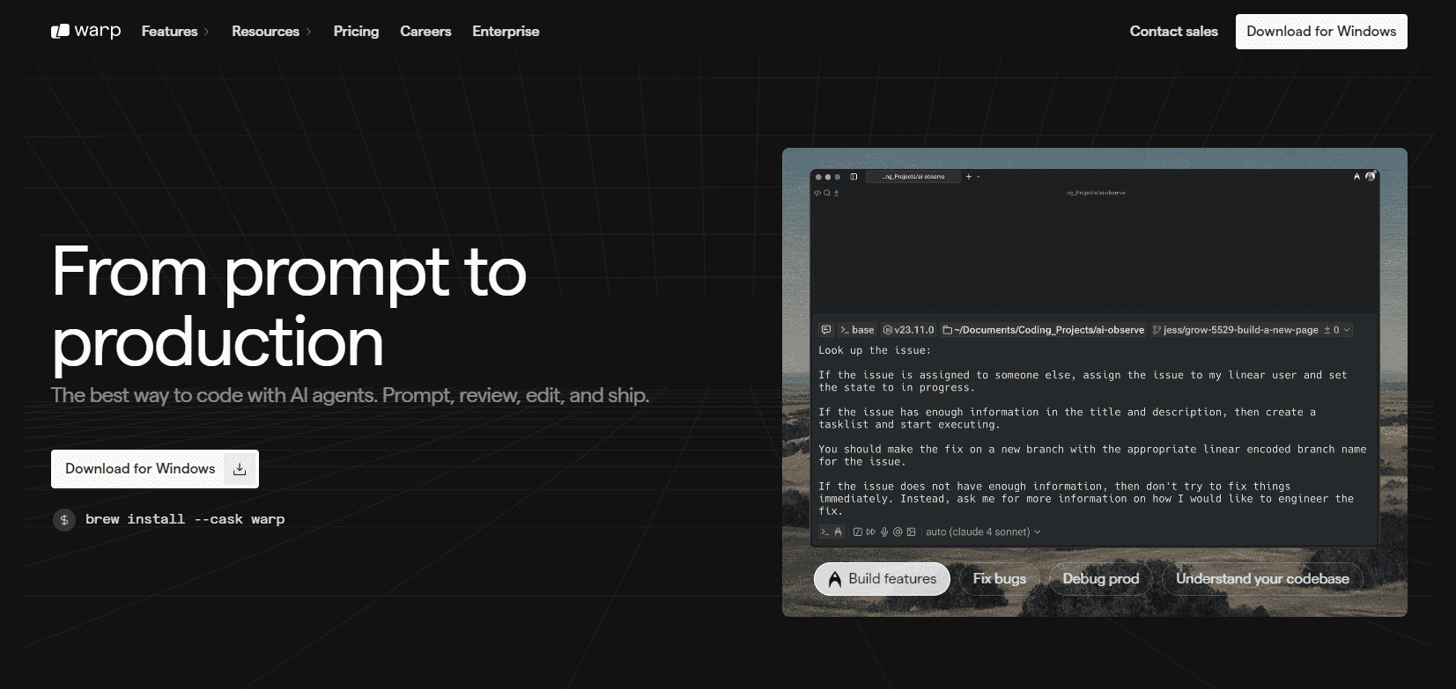The width and height of the screenshot is (1456, 689).
Task: Click the brew install --cask warp command
Action: tap(185, 519)
